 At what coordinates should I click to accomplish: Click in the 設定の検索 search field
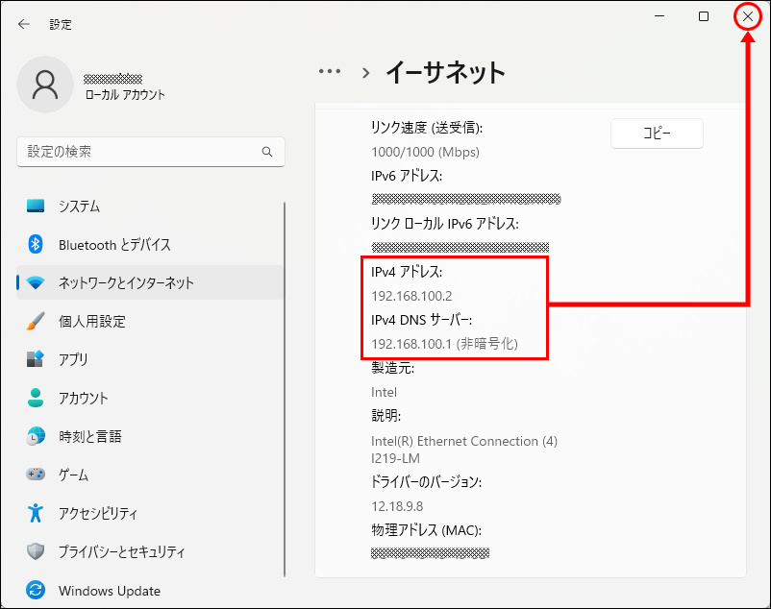[139, 152]
